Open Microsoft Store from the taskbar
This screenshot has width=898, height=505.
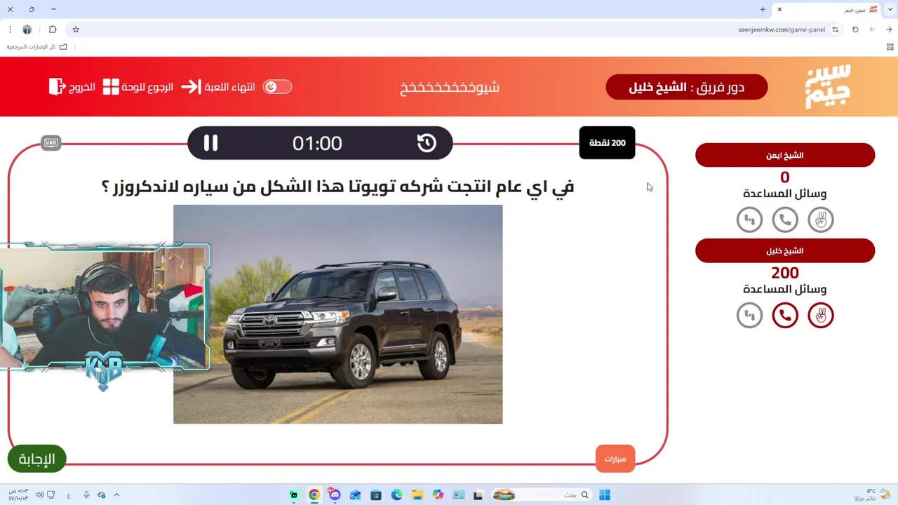point(375,494)
